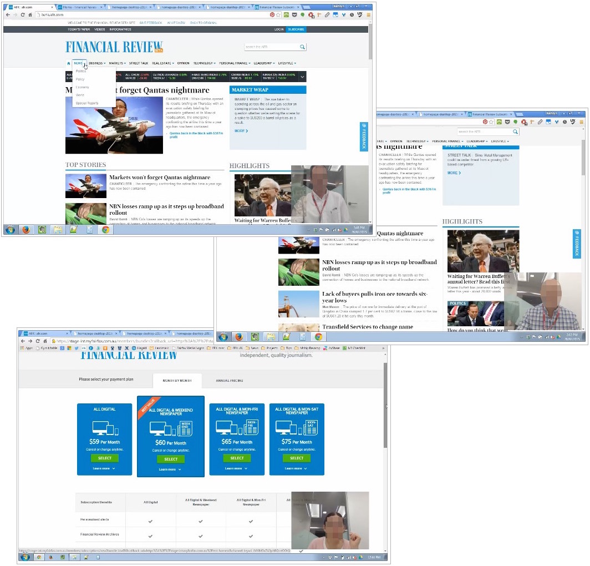Open Chrome hamburger menu in top-left window
Image resolution: width=590 pixels, height=566 pixels.
pos(368,14)
